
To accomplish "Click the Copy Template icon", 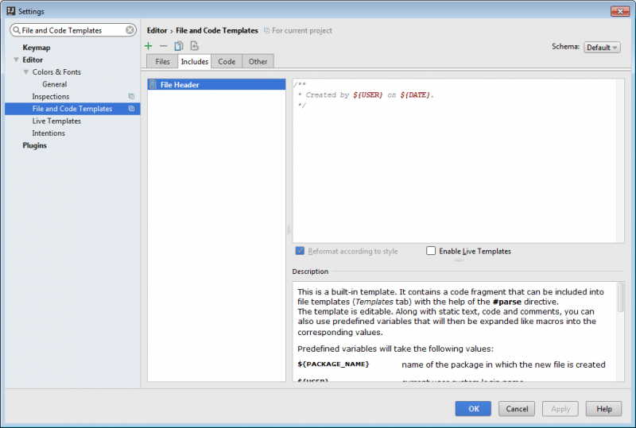I will pyautogui.click(x=179, y=46).
